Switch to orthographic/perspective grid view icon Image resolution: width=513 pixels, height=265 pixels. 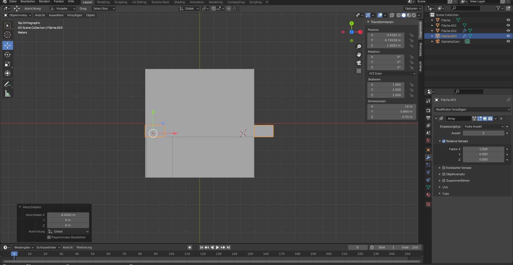click(359, 71)
